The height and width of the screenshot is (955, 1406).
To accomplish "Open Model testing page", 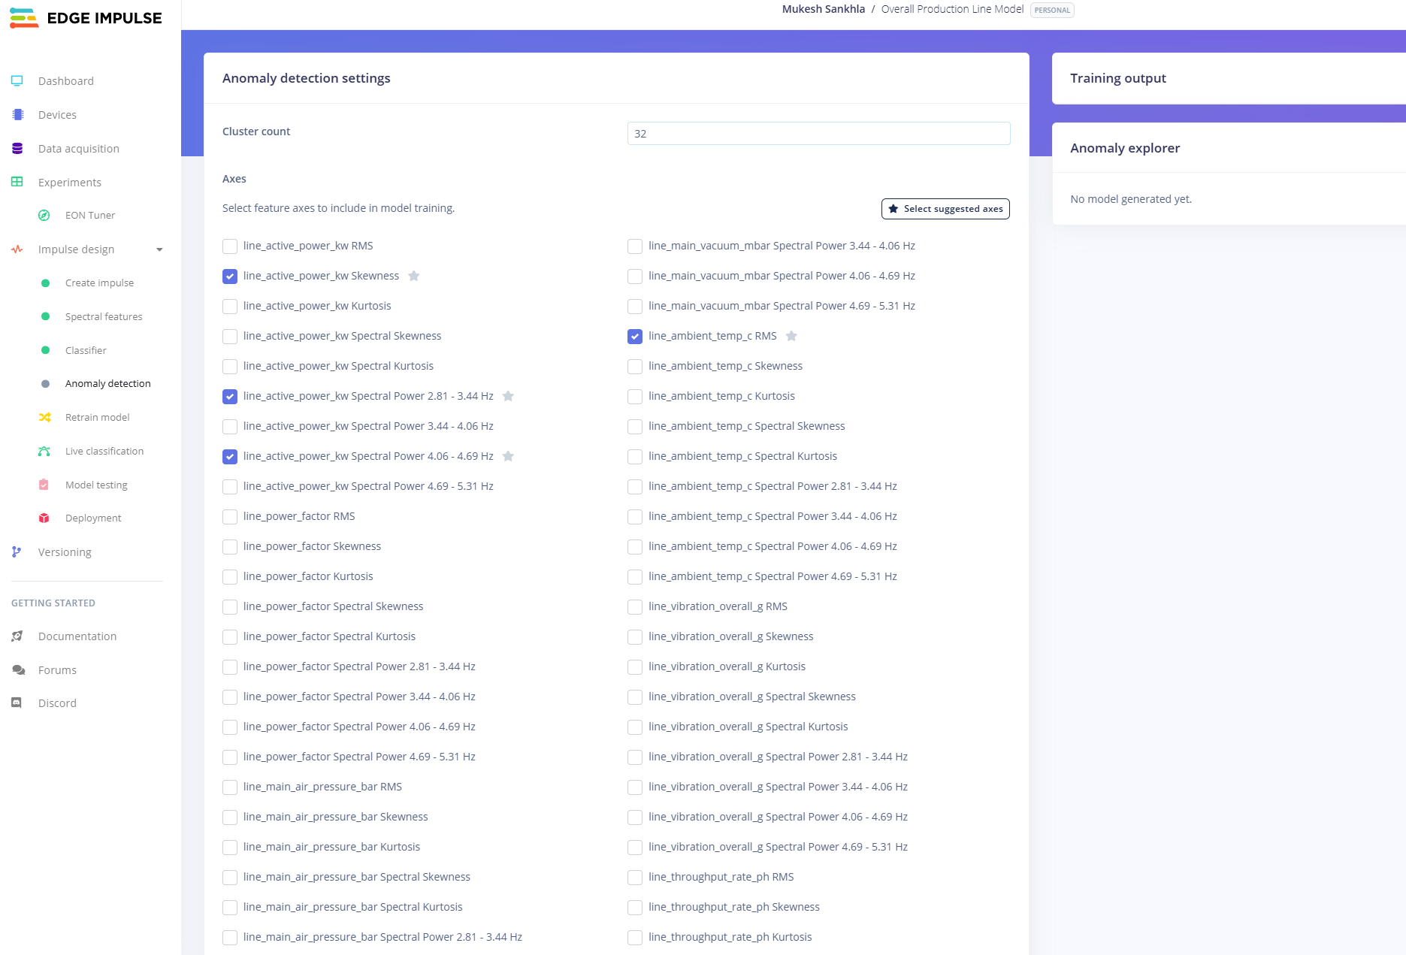I will point(96,485).
